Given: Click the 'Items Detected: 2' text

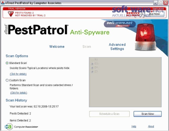Looking at the screenshot, I should (20, 121).
